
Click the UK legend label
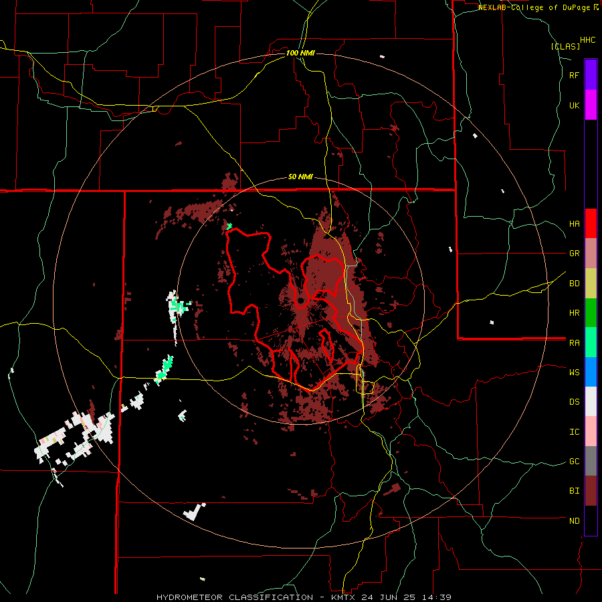(574, 106)
